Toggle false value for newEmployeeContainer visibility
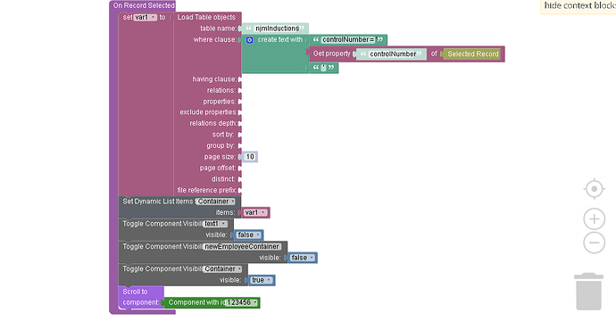Image resolution: width=616 pixels, height=321 pixels. point(302,258)
